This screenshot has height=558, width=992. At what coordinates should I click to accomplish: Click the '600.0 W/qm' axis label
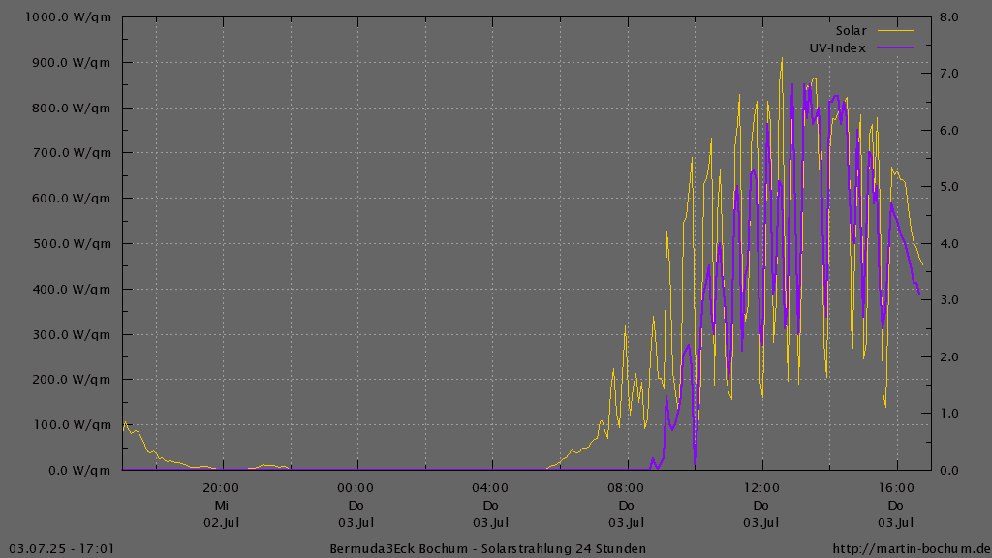click(72, 198)
